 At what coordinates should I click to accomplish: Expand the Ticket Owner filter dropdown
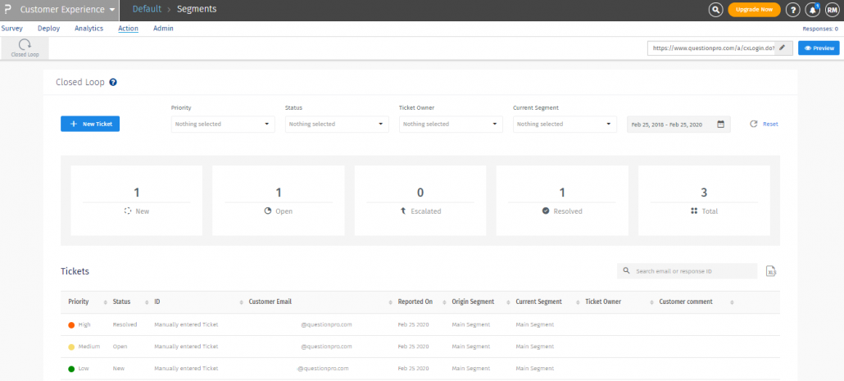(450, 125)
